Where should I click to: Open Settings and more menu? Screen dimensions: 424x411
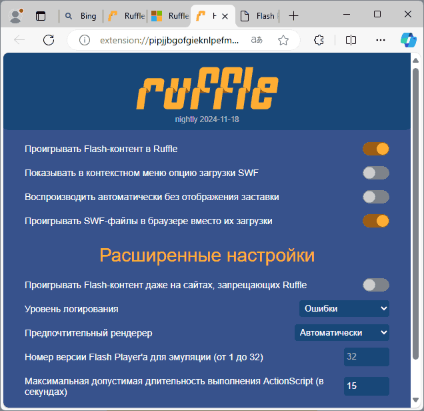coord(381,40)
